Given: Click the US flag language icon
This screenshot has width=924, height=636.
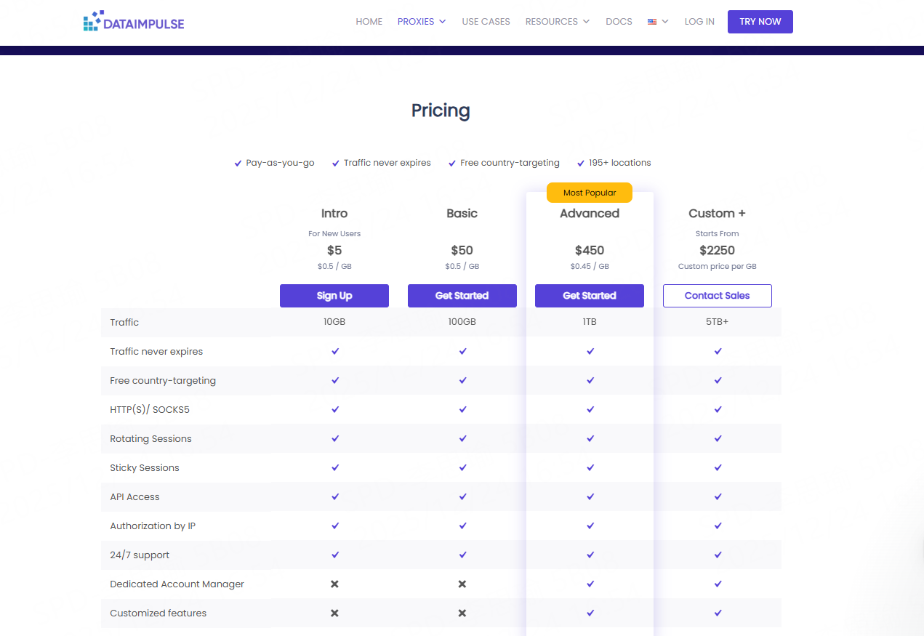Looking at the screenshot, I should point(652,22).
